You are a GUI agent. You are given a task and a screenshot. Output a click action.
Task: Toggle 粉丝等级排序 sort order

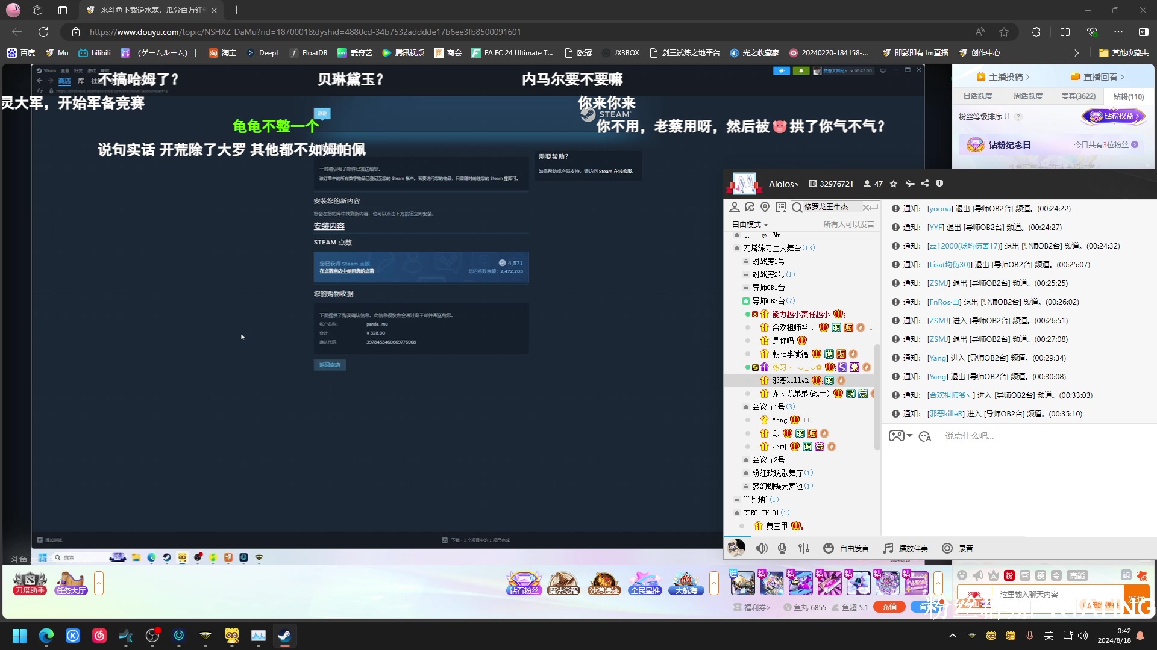pyautogui.click(x=983, y=117)
